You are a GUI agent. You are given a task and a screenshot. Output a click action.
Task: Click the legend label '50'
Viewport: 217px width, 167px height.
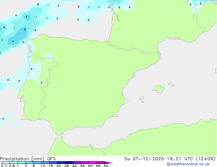click(106, 166)
